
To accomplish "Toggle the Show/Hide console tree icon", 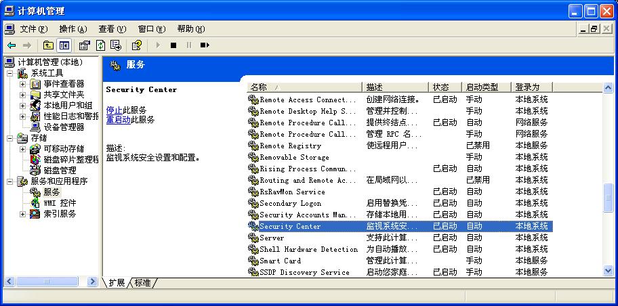I will [64, 45].
